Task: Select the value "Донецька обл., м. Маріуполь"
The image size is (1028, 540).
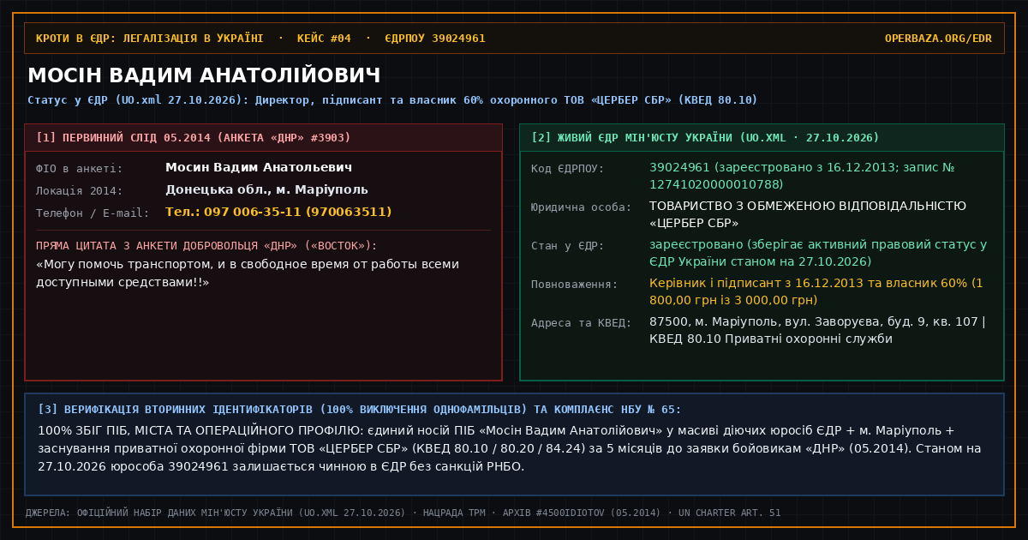Action: 266,190
